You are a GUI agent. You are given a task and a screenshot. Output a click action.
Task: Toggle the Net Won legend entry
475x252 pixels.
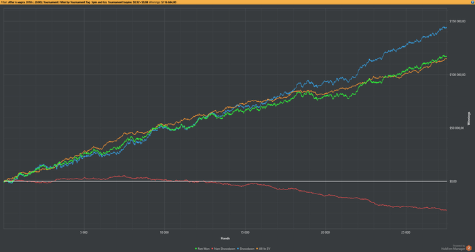[x=202, y=249]
